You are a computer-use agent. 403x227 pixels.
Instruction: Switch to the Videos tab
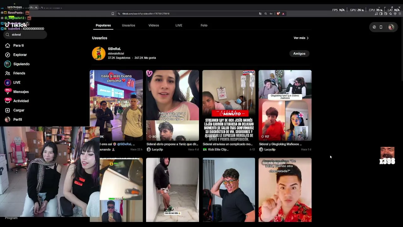point(154,25)
